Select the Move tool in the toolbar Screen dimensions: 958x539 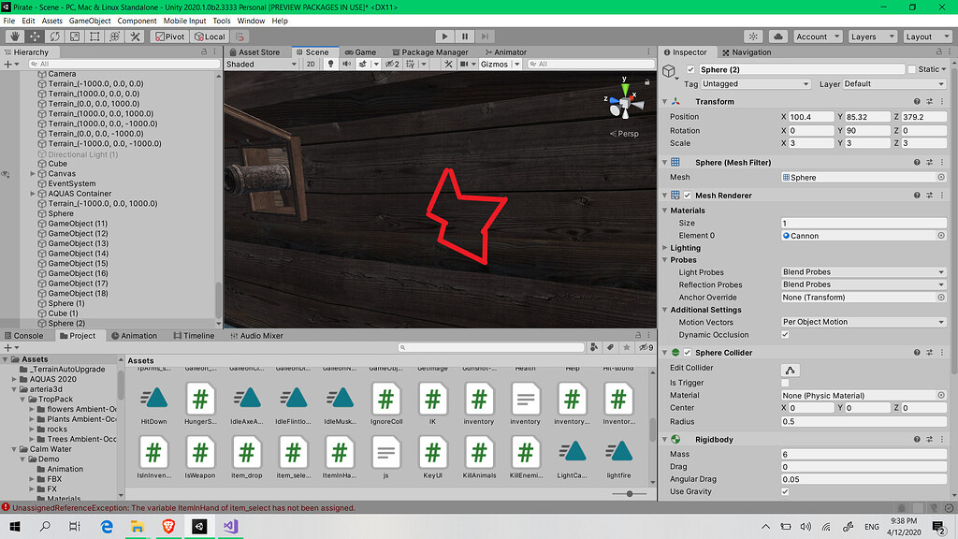click(x=34, y=36)
